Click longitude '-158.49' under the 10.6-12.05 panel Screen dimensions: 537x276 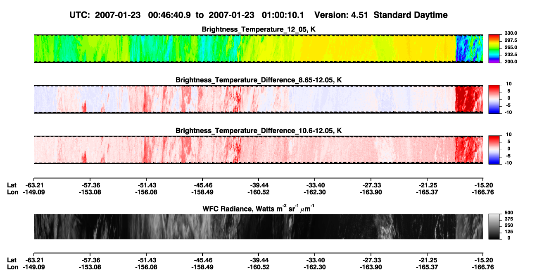(x=202, y=192)
